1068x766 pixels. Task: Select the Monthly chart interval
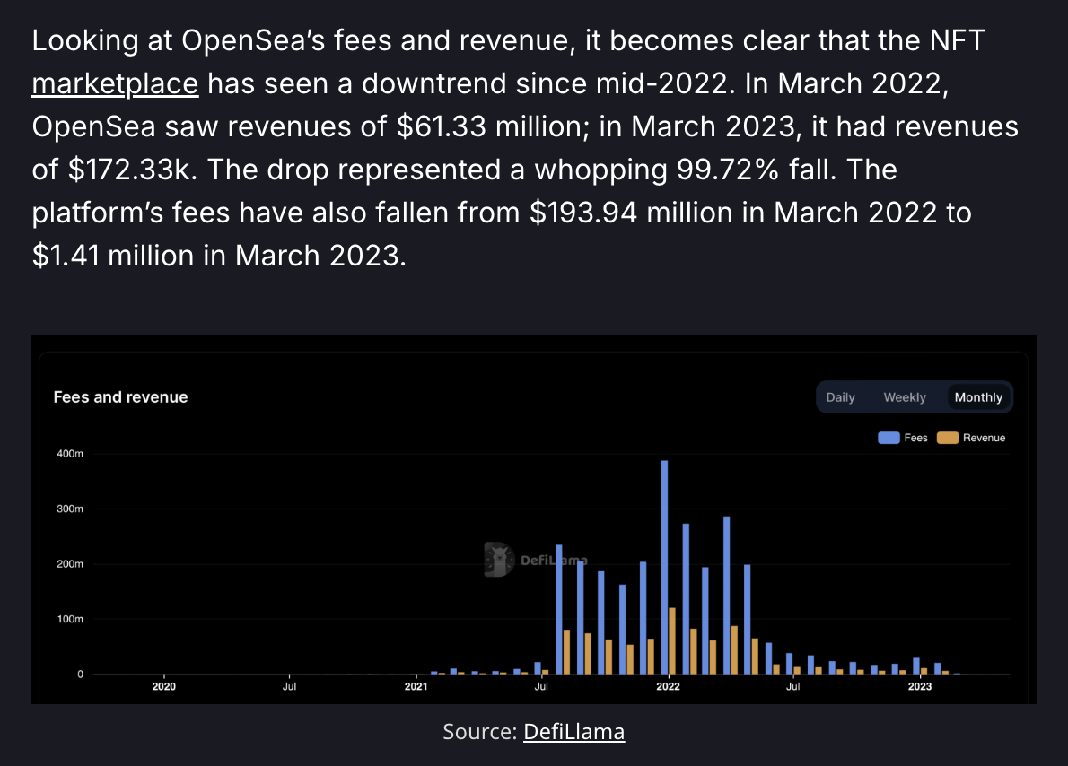978,397
